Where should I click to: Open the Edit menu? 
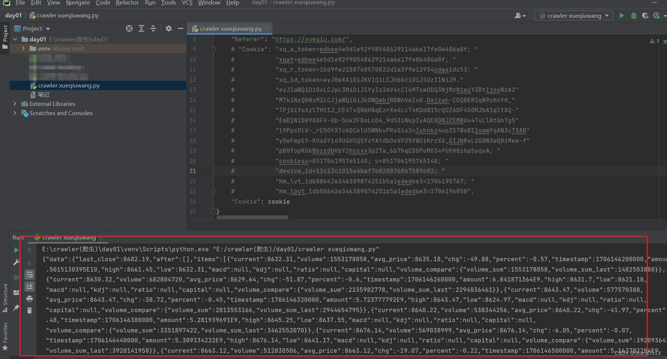36,3
